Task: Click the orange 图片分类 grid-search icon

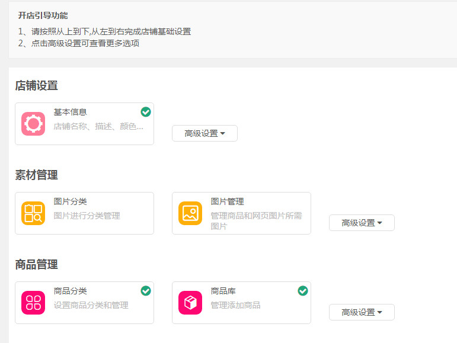Action: 33,213
